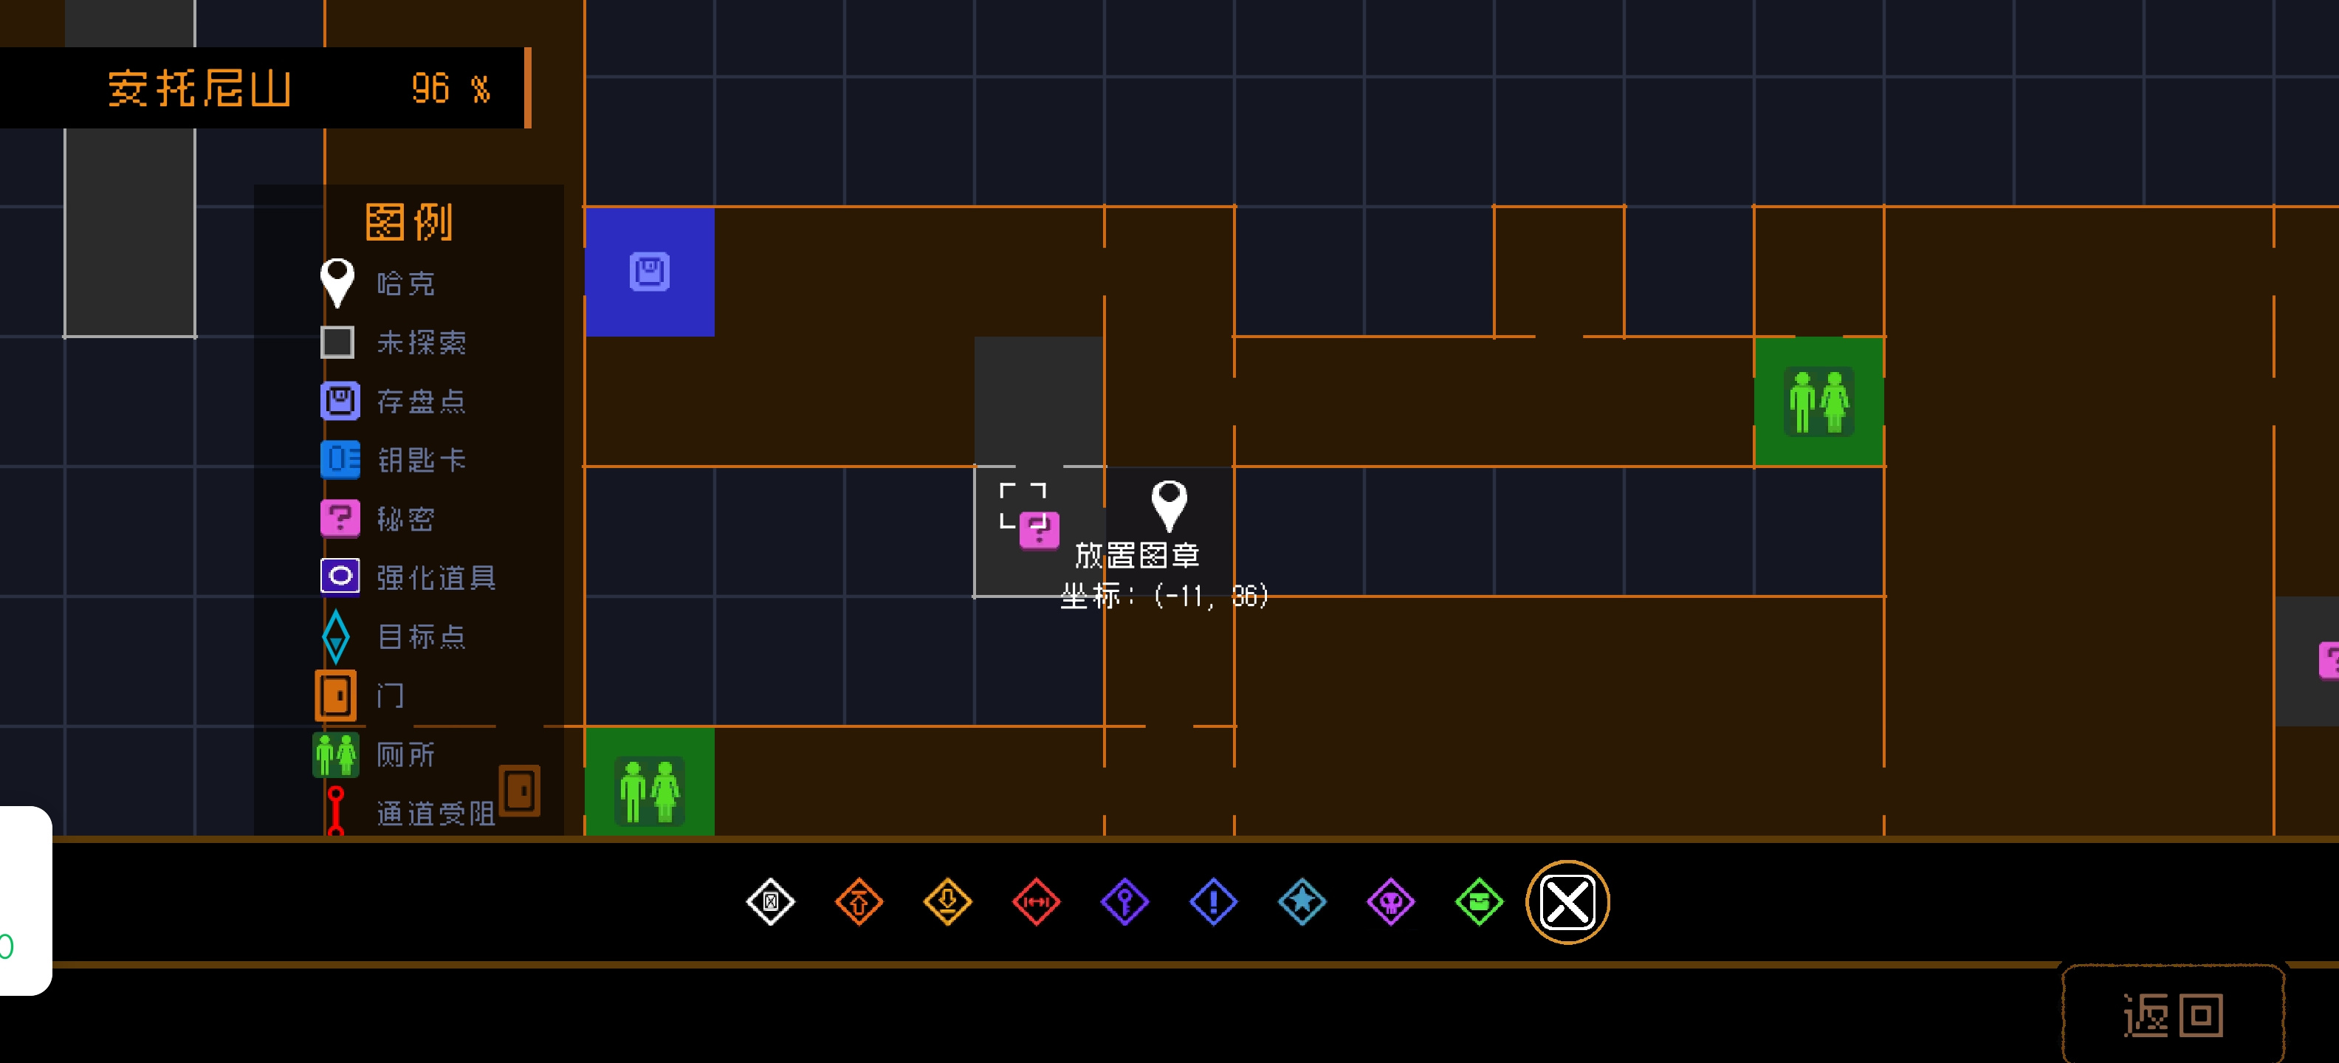Choose the orange up-arrow stamp
The width and height of the screenshot is (2339, 1063).
tap(859, 902)
